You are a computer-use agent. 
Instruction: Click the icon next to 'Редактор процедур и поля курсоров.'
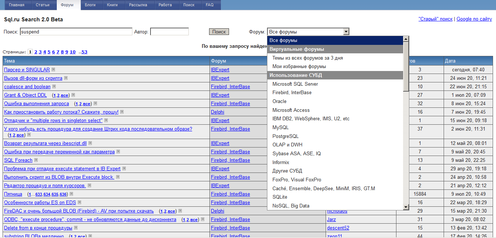90,185
